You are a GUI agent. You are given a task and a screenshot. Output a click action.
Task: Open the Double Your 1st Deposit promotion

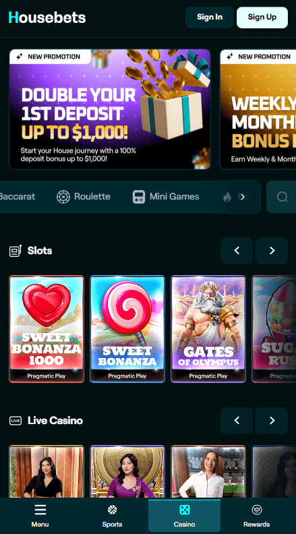pyautogui.click(x=110, y=109)
